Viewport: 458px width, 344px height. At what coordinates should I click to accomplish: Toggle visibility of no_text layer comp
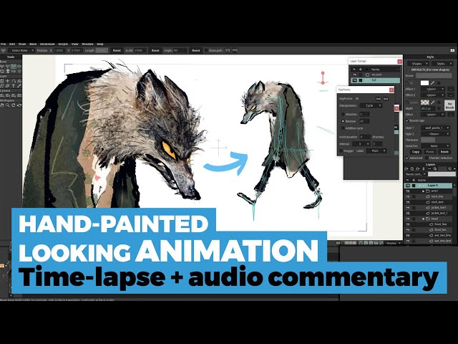pyautogui.click(x=354, y=75)
